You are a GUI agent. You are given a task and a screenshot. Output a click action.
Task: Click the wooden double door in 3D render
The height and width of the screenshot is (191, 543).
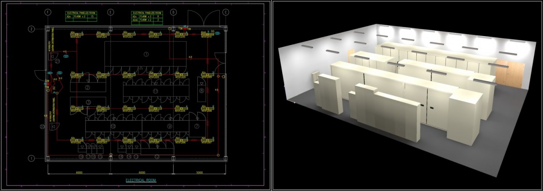[x=510, y=73]
